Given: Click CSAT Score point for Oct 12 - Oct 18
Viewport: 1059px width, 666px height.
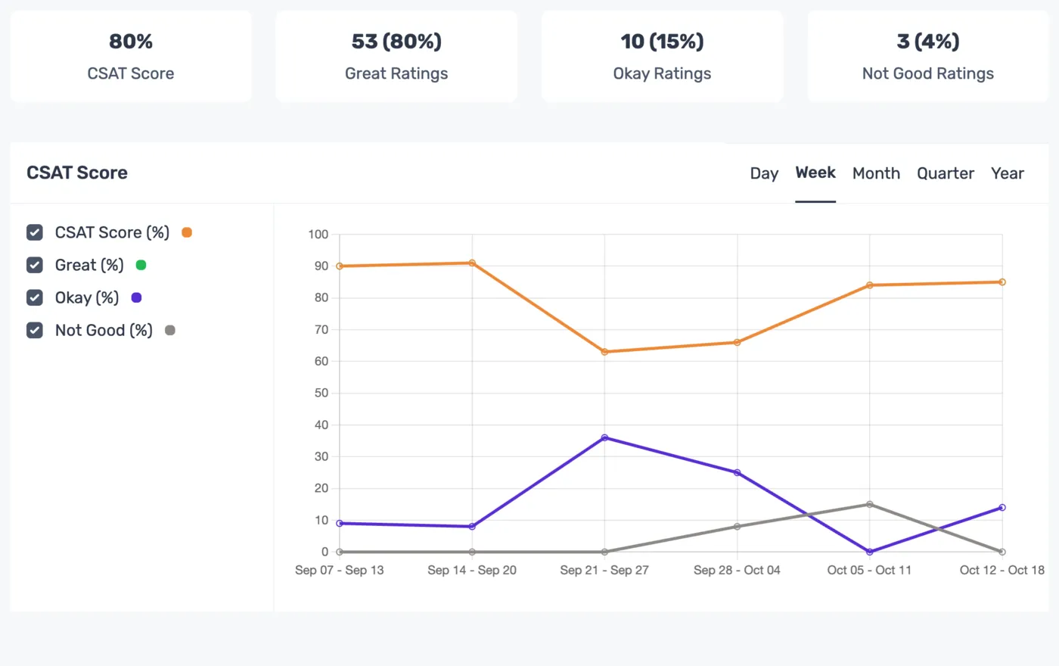Looking at the screenshot, I should pos(1002,282).
